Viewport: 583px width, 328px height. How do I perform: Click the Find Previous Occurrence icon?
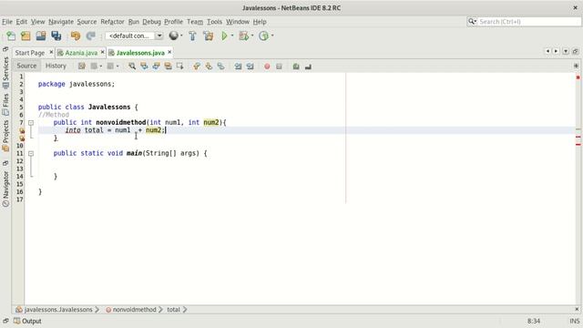coord(144,67)
